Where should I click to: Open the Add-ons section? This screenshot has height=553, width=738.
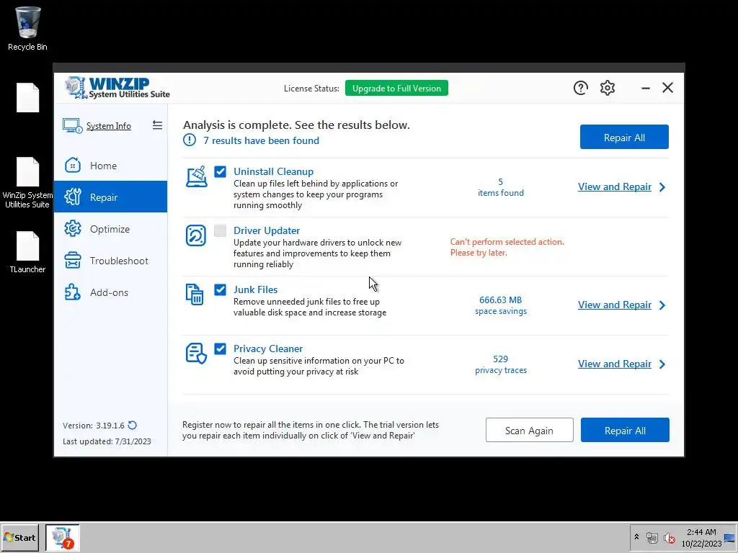(x=109, y=292)
